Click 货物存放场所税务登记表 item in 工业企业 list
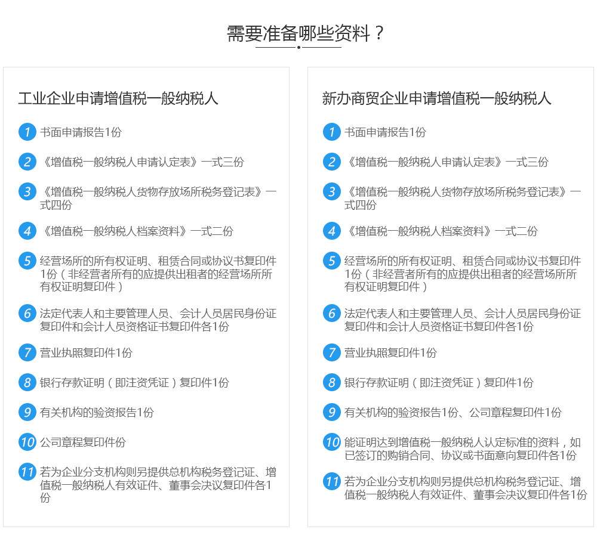Viewport: 597px width, 551px height. [158, 198]
